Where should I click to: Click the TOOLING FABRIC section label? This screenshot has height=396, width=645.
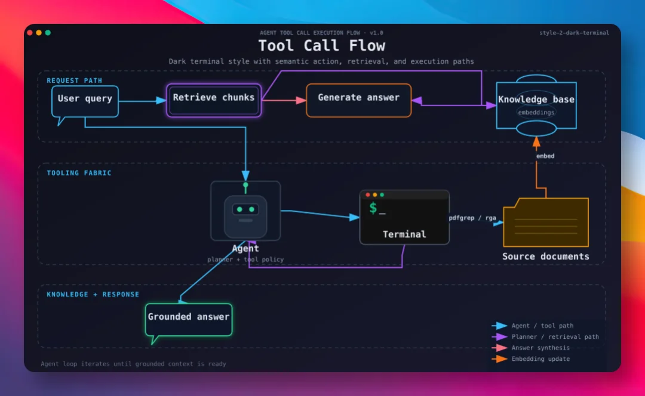pyautogui.click(x=79, y=173)
